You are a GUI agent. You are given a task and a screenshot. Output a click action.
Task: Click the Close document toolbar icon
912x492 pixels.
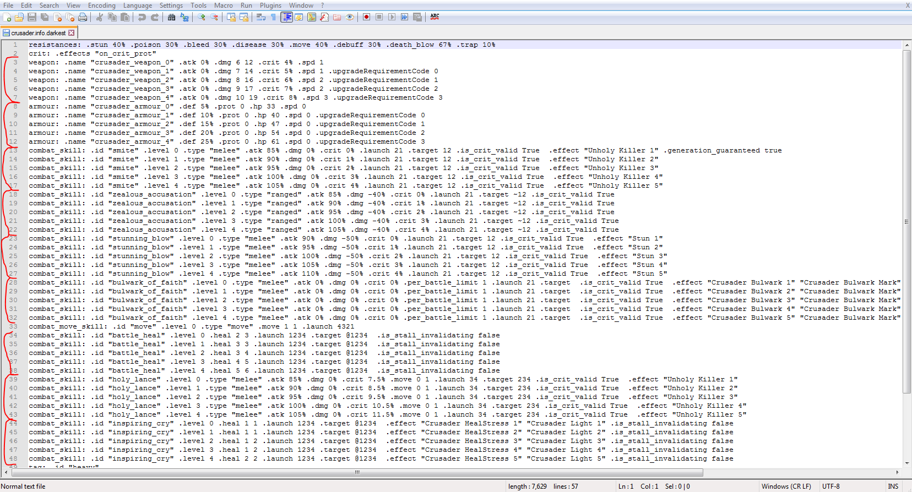57,17
